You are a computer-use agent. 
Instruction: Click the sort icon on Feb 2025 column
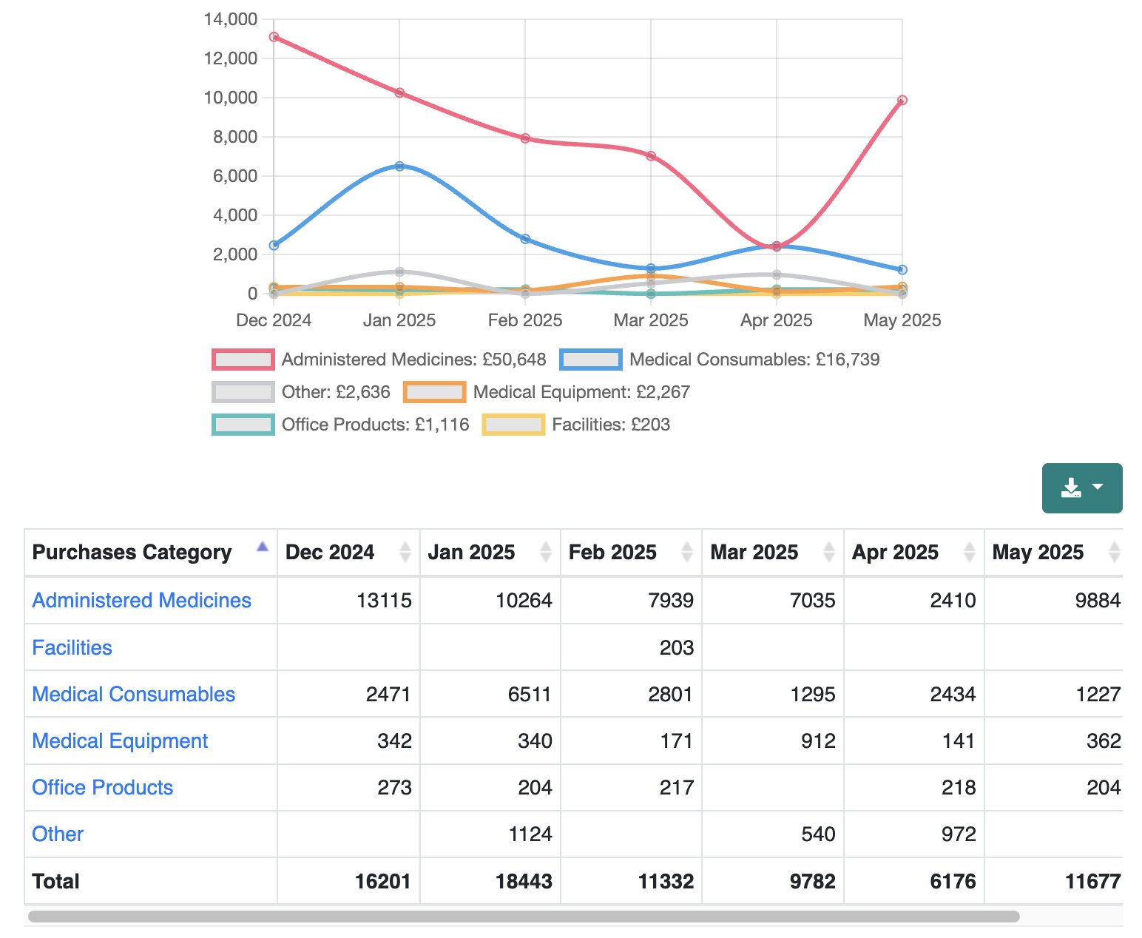coord(688,552)
